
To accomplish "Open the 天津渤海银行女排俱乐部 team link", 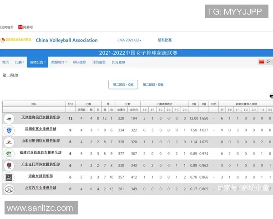I will click(x=40, y=118).
